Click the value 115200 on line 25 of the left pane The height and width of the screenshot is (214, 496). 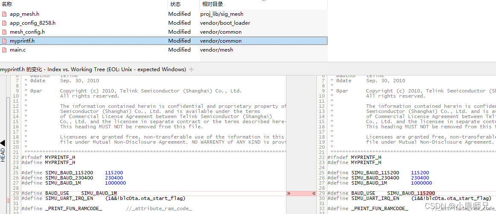114,173
